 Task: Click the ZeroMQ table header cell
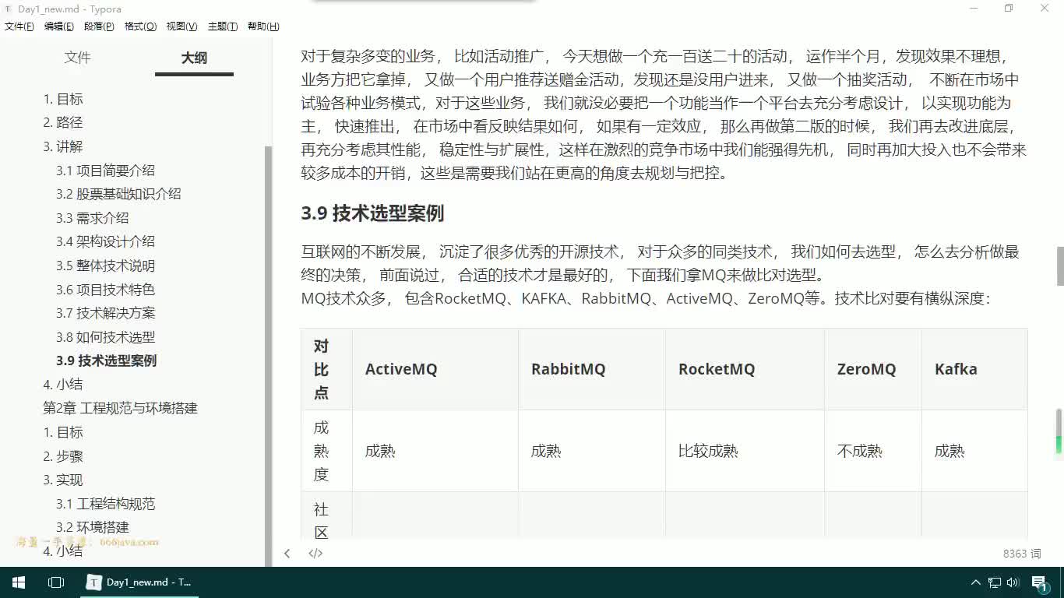pyautogui.click(x=873, y=369)
